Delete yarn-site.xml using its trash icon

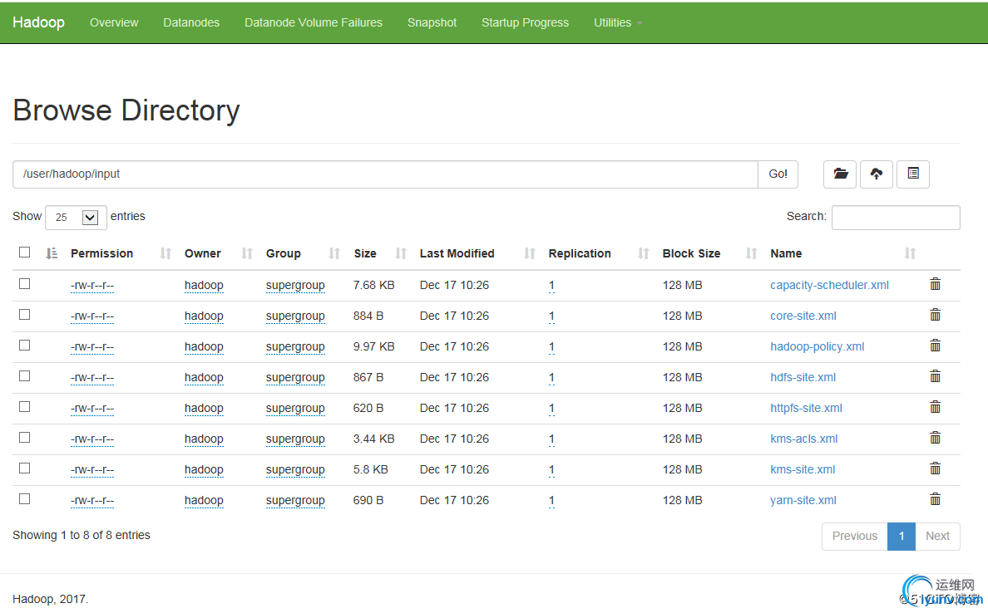coord(935,500)
